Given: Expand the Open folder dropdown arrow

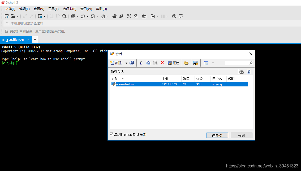Looking at the screenshot, I should pyautogui.click(x=18, y=16).
